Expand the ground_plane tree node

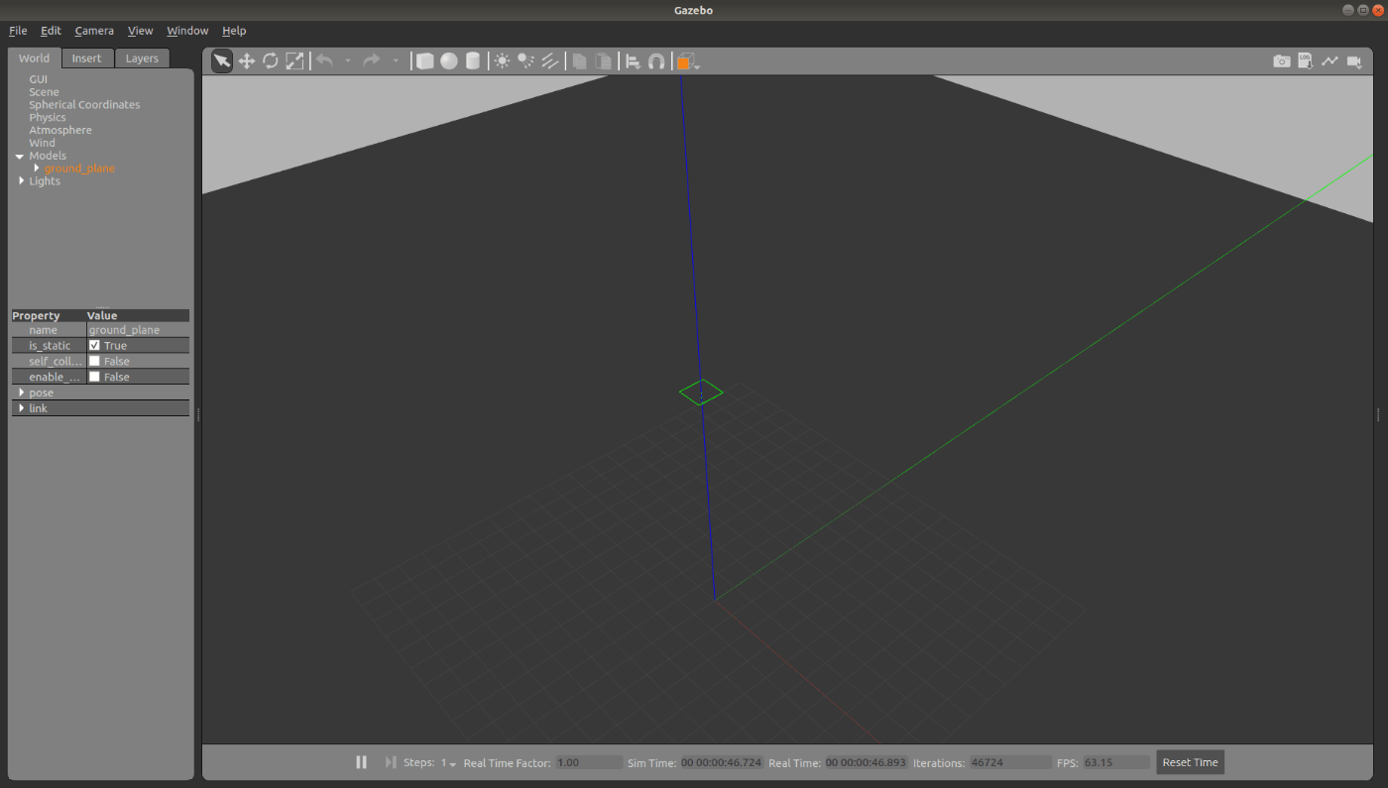(37, 168)
